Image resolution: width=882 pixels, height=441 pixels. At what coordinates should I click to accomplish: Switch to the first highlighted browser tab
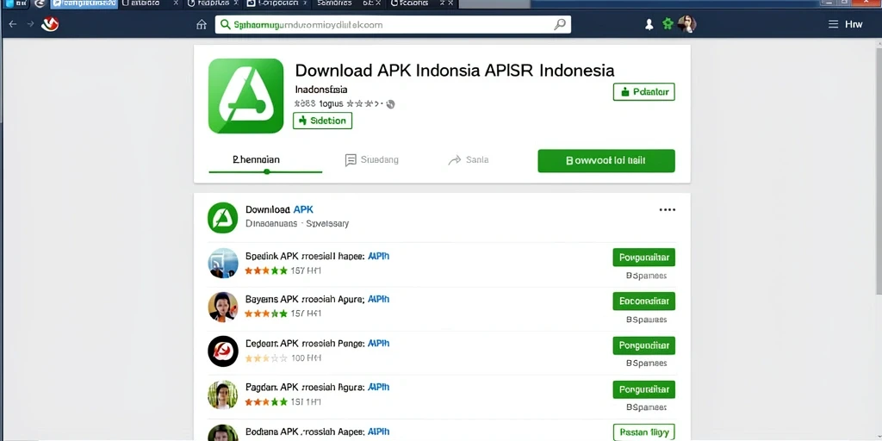pyautogui.click(x=84, y=3)
